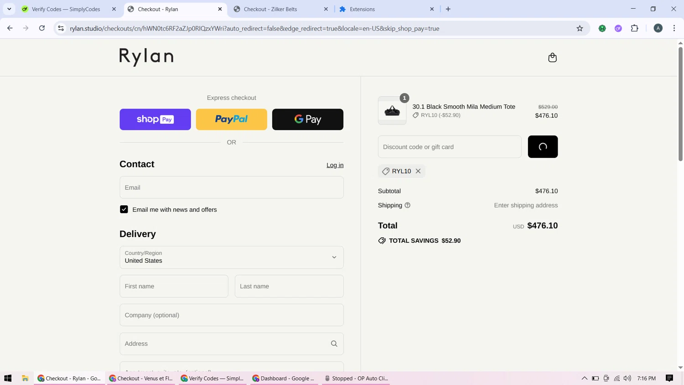Click the Black Smooth Mila Tote thumbnail
This screenshot has width=684, height=385.
pyautogui.click(x=392, y=111)
